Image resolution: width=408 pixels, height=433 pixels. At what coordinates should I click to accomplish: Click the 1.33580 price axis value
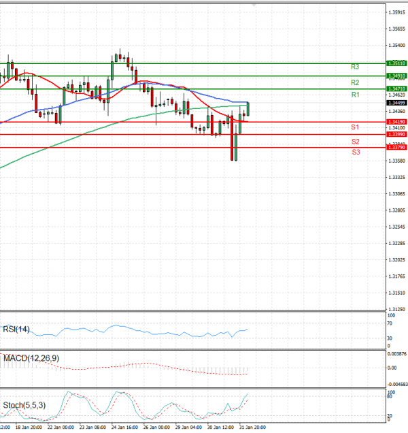tap(396, 161)
